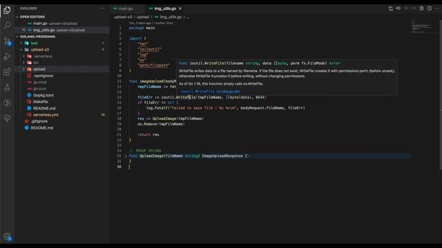Open the tree-shaped activity bar icon

pyautogui.click(x=7, y=118)
